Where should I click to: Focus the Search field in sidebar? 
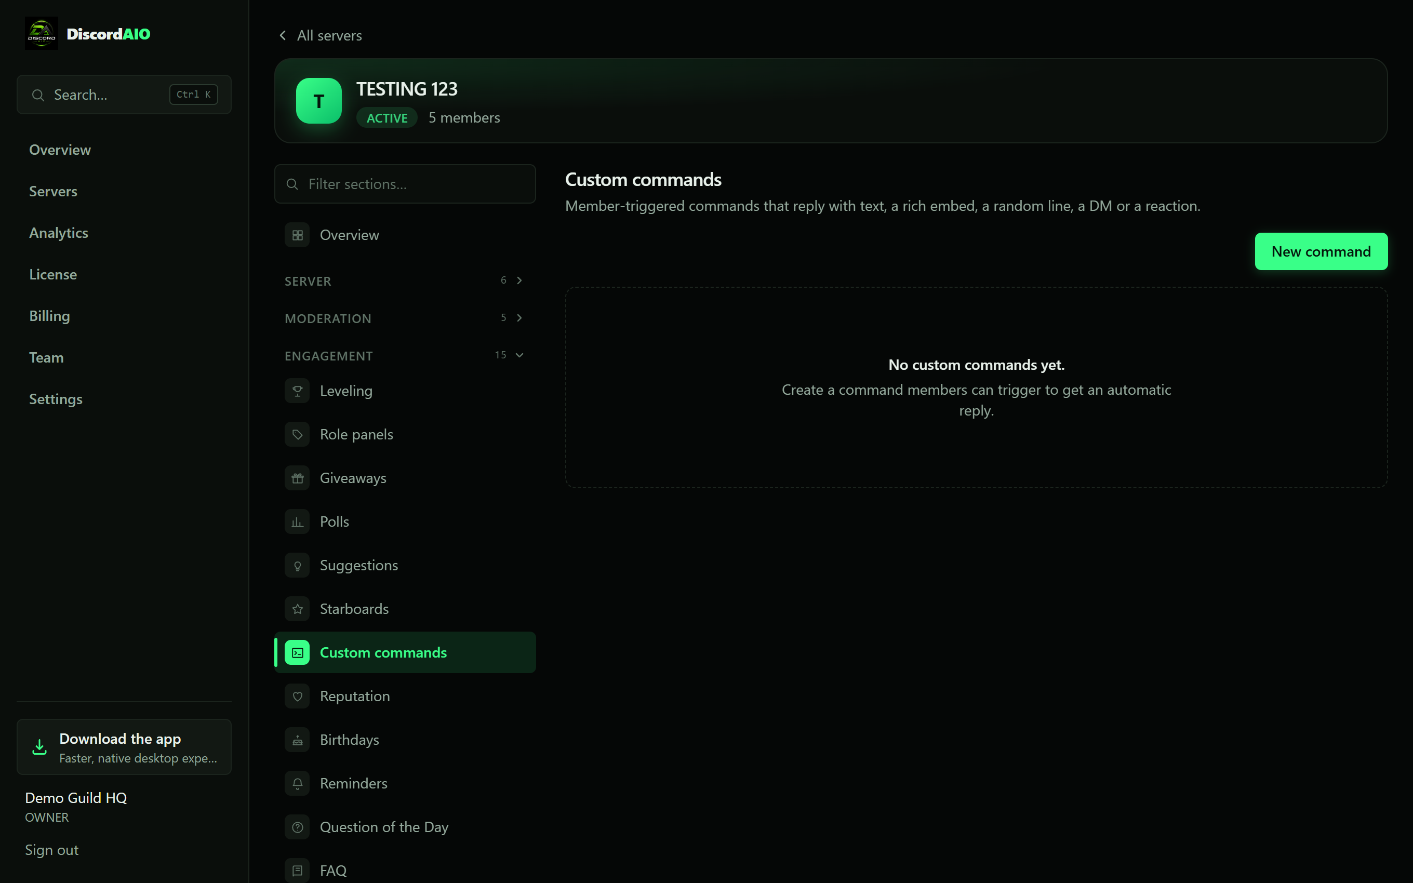pos(124,95)
